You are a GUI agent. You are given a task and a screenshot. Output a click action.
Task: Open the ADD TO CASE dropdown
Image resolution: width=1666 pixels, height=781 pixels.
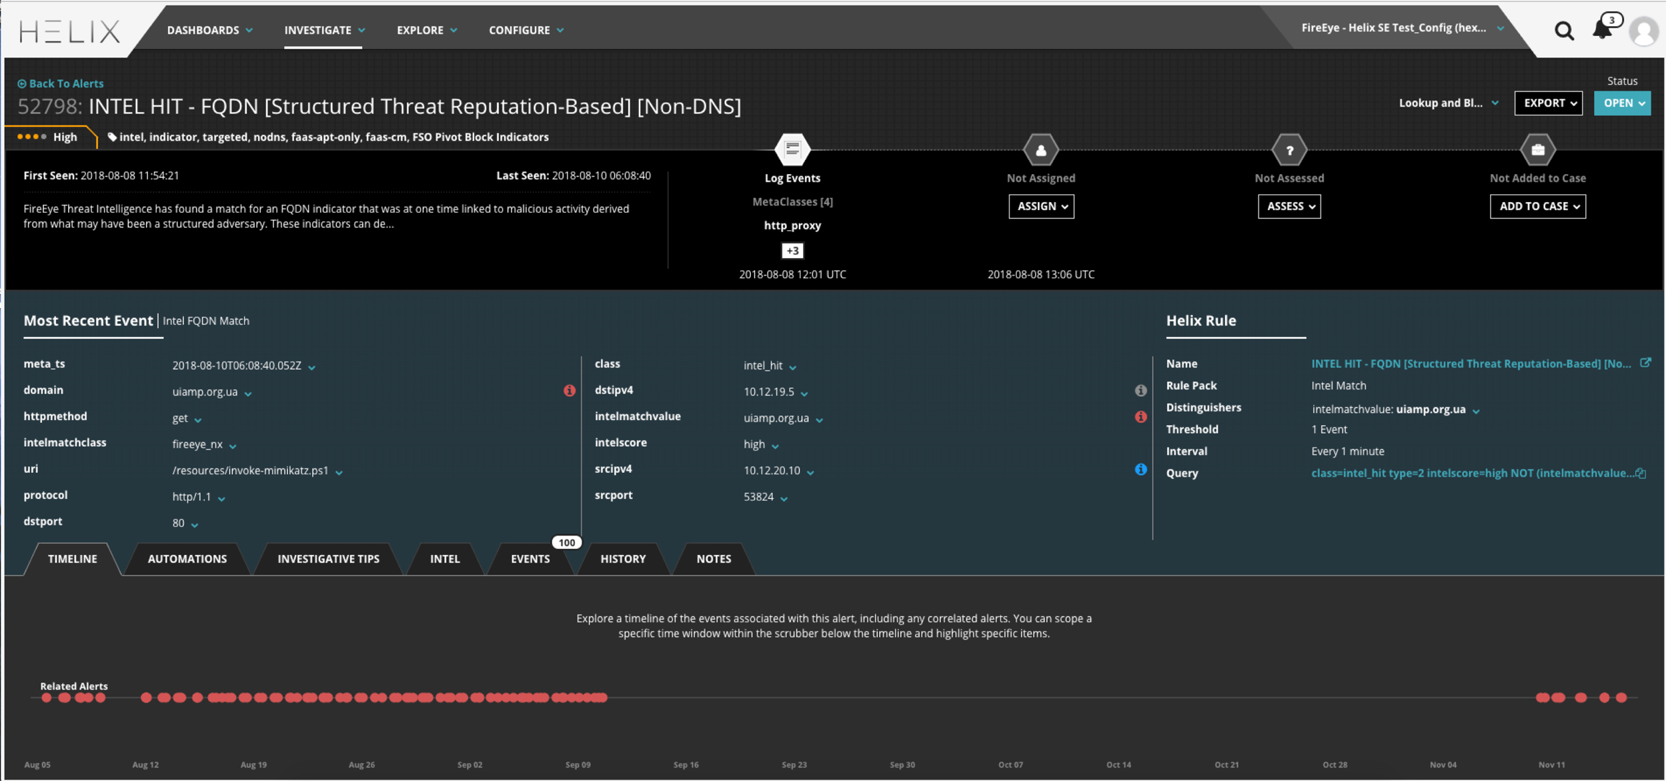pyautogui.click(x=1537, y=206)
